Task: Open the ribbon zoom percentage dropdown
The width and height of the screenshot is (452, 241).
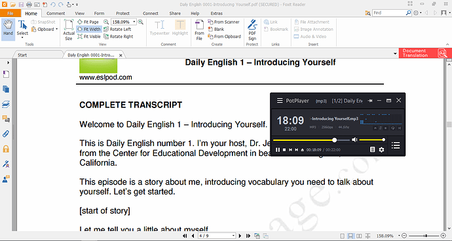Action: [134, 22]
